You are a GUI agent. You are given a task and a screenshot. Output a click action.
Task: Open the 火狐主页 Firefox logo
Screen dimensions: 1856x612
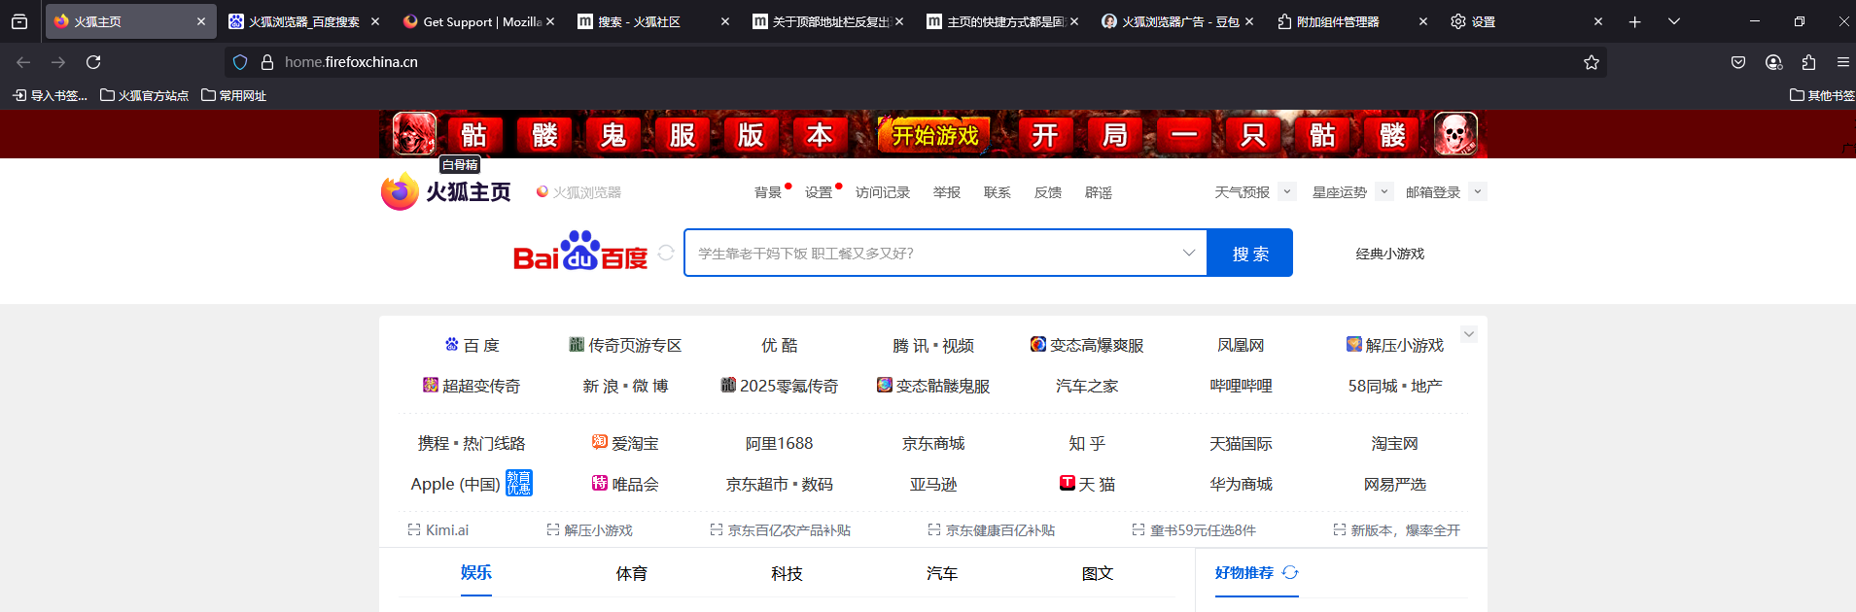[x=446, y=191]
